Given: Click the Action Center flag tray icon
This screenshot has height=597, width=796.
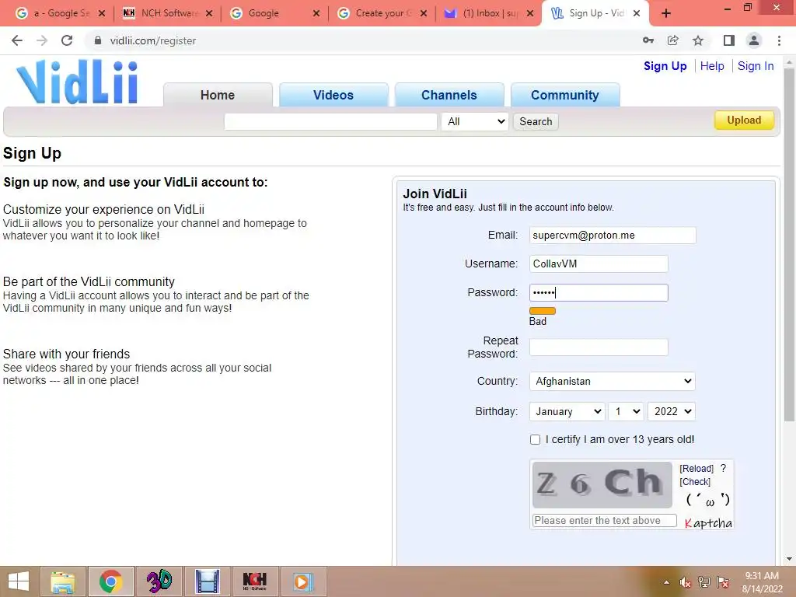Looking at the screenshot, I should [723, 582].
